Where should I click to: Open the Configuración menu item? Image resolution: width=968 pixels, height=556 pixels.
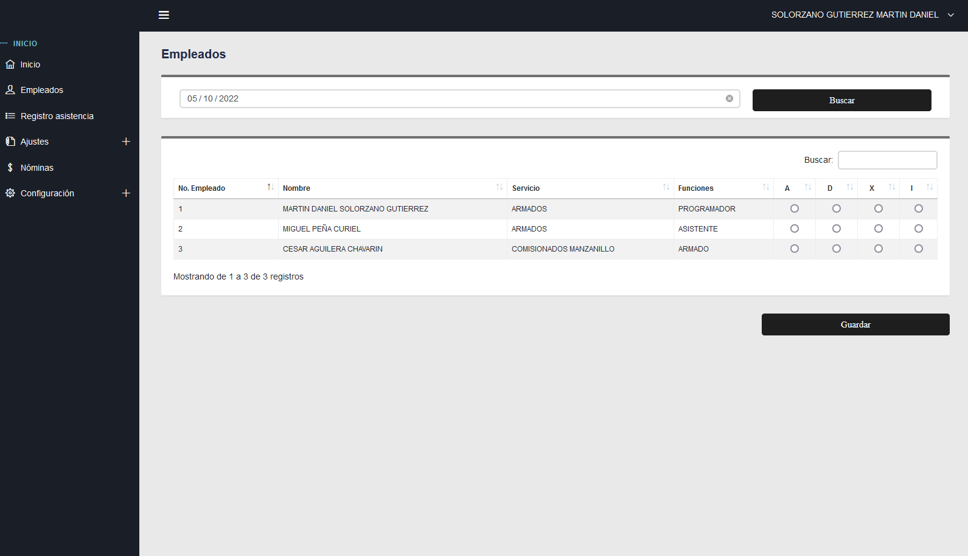click(69, 193)
